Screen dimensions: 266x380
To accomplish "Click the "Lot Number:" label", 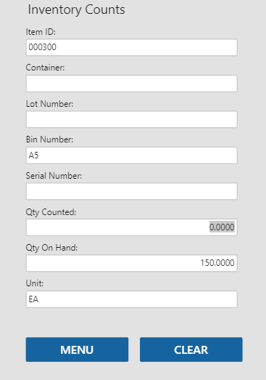I will click(x=49, y=104).
